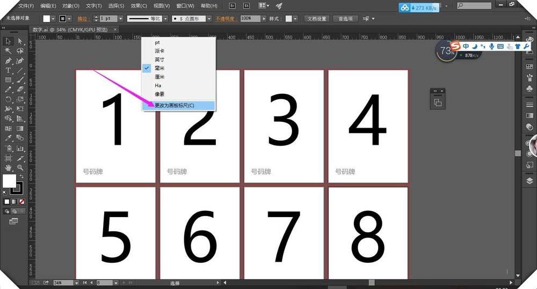Image resolution: width=537 pixels, height=289 pixels.
Task: Select the Symbol Sprayer tool
Action: pos(8,149)
